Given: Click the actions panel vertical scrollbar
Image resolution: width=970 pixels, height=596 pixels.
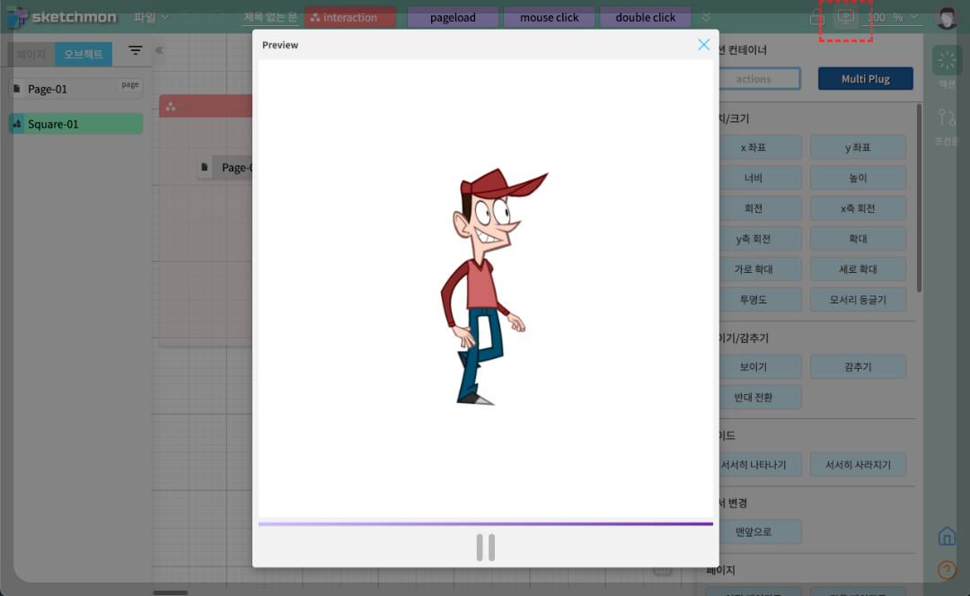Looking at the screenshot, I should click(x=920, y=197).
